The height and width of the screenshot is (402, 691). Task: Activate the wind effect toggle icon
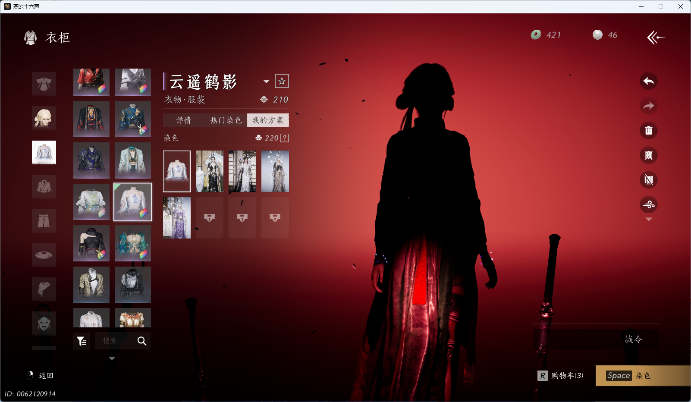(649, 205)
